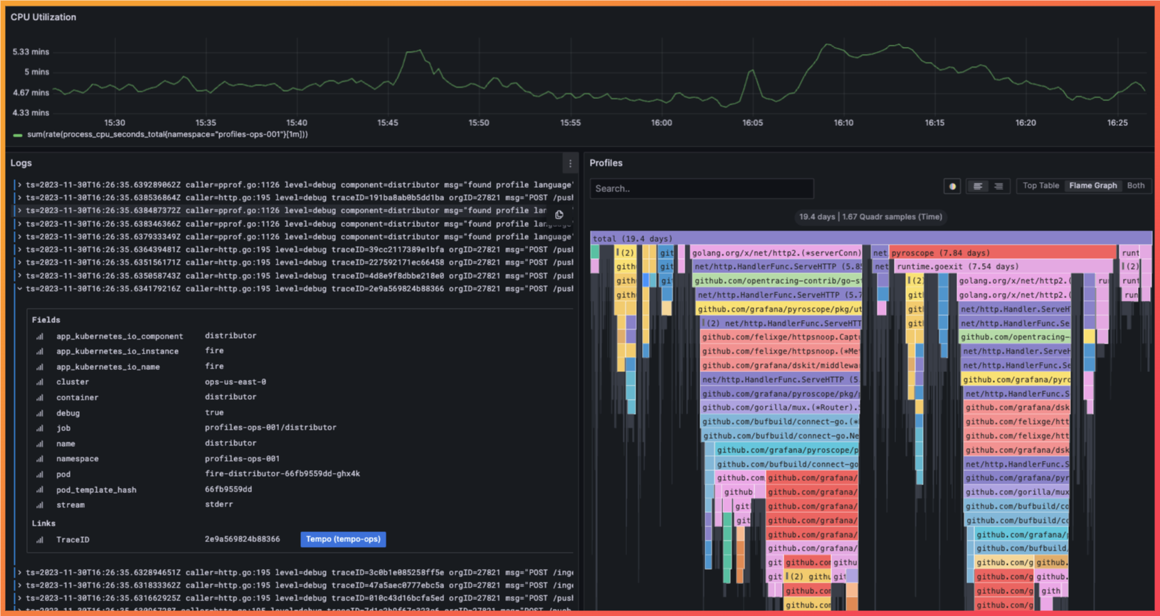The height and width of the screenshot is (616, 1160).
Task: Click the cluster value ops-us-east-0
Action: point(236,382)
